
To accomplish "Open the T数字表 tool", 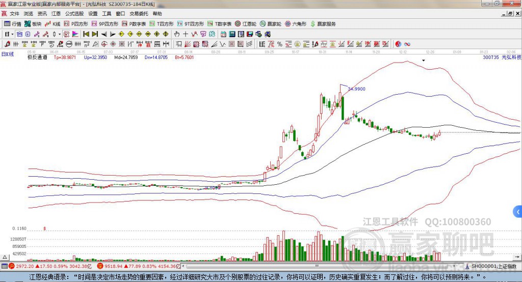I will pyautogui.click(x=219, y=24).
